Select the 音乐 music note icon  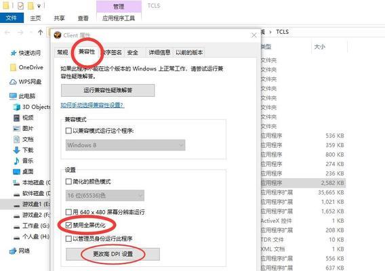point(16,161)
